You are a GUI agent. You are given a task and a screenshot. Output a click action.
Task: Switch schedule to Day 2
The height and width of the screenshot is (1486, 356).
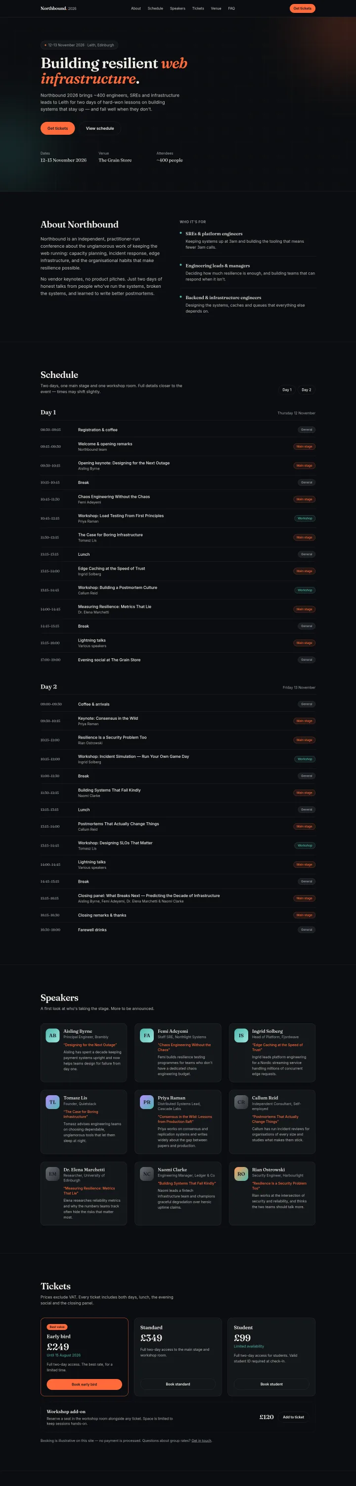tap(307, 390)
